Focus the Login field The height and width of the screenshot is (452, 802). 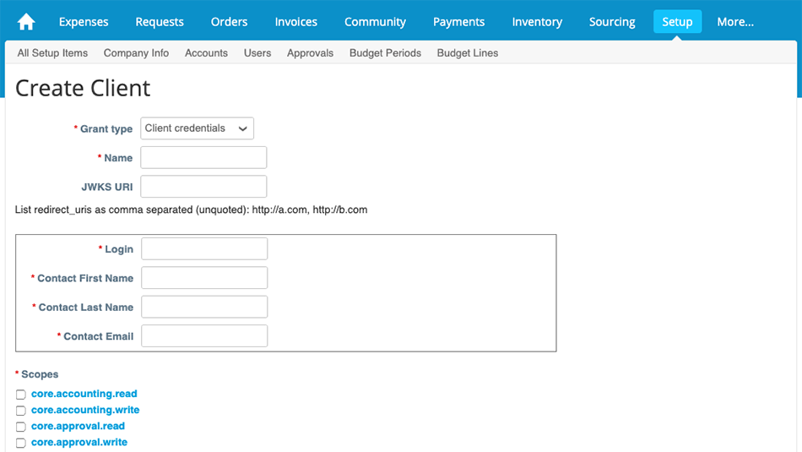(x=204, y=248)
